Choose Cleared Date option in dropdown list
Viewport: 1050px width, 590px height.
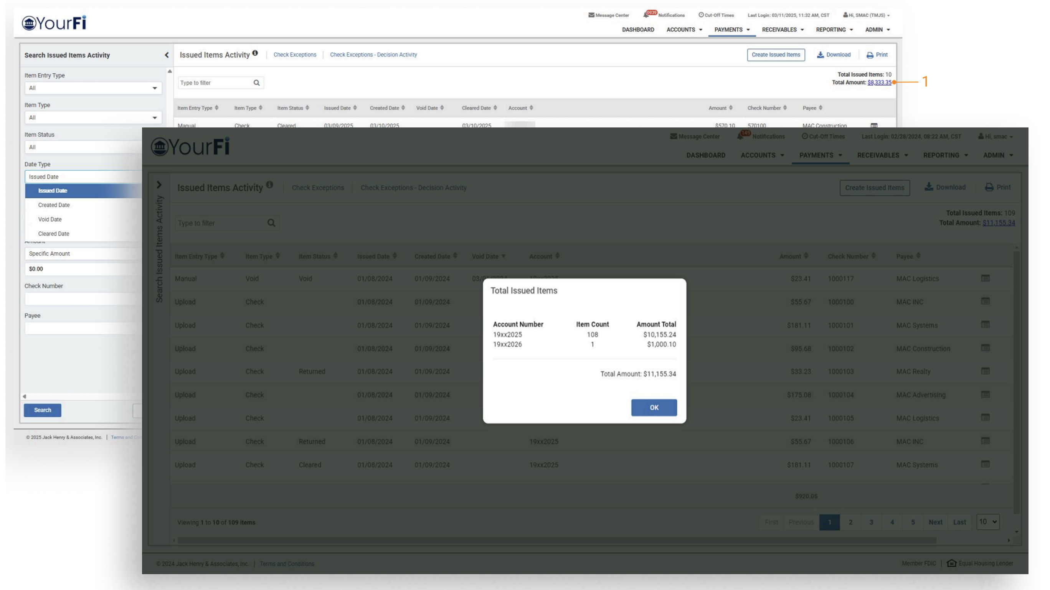tap(53, 234)
